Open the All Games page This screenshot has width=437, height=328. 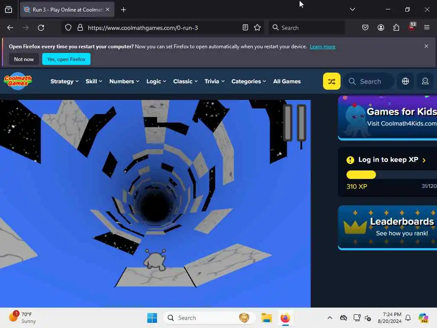[287, 81]
